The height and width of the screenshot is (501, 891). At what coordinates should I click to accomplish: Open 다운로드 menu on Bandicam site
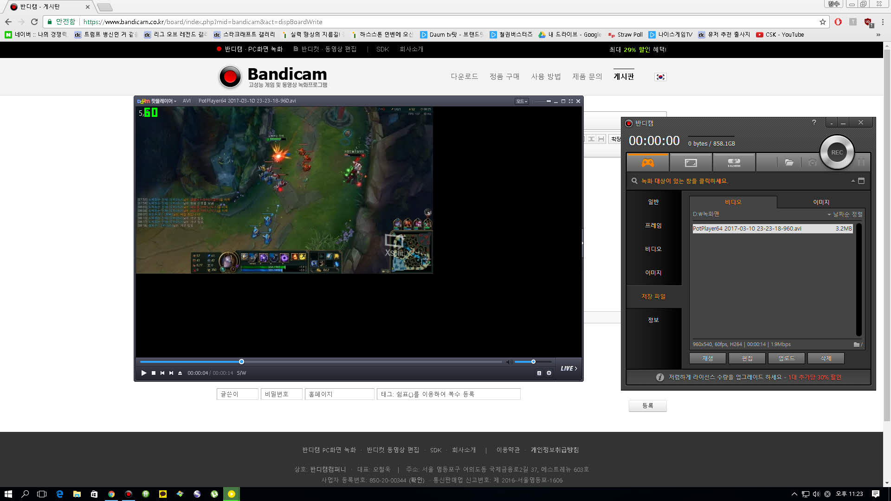point(465,77)
